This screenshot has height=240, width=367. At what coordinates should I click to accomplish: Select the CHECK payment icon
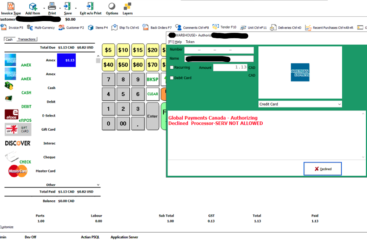pyautogui.click(x=12, y=156)
